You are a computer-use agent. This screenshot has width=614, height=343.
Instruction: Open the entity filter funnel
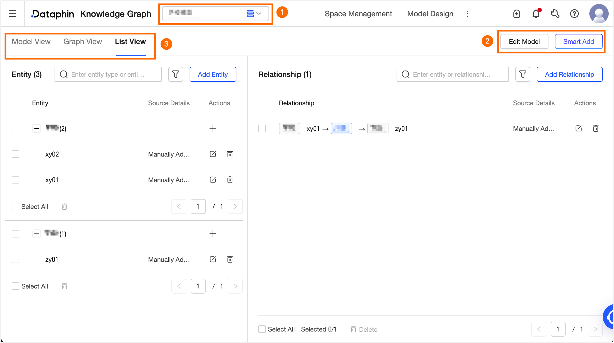pyautogui.click(x=176, y=74)
